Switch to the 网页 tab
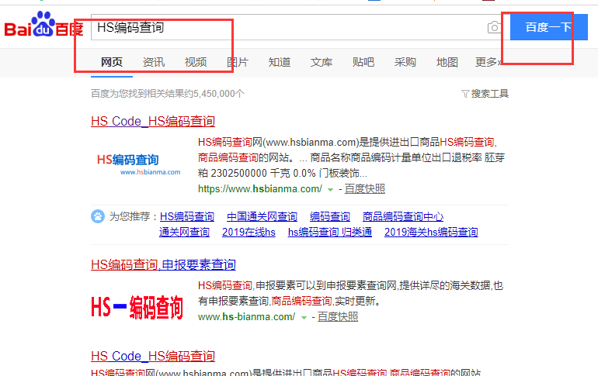The image size is (598, 376). 111,62
